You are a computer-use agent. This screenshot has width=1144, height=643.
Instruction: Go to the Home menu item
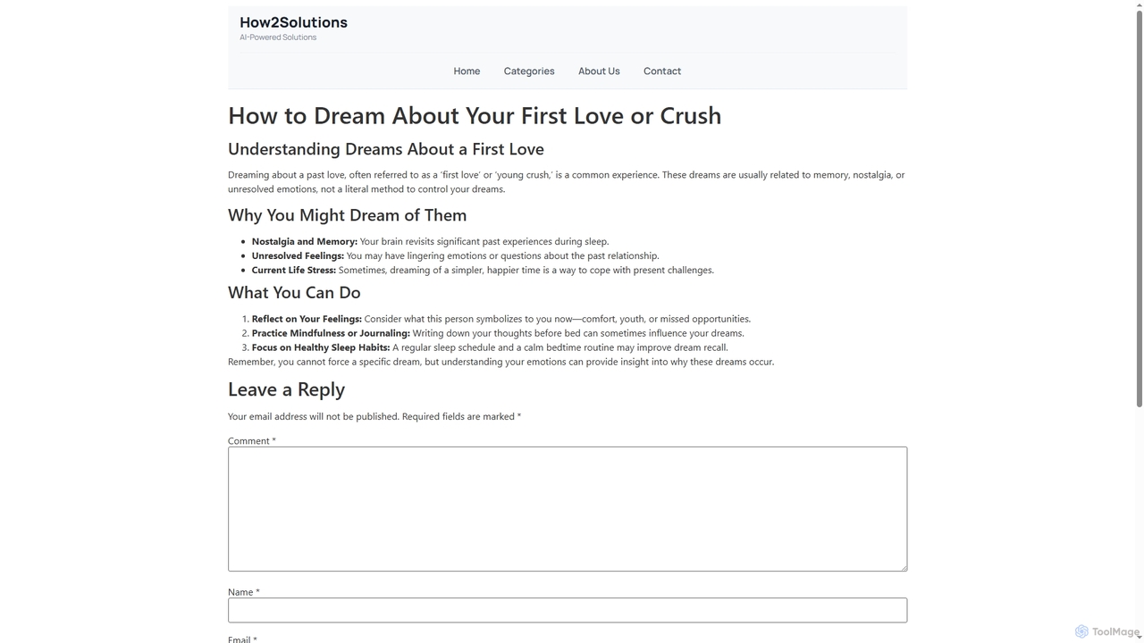click(467, 71)
